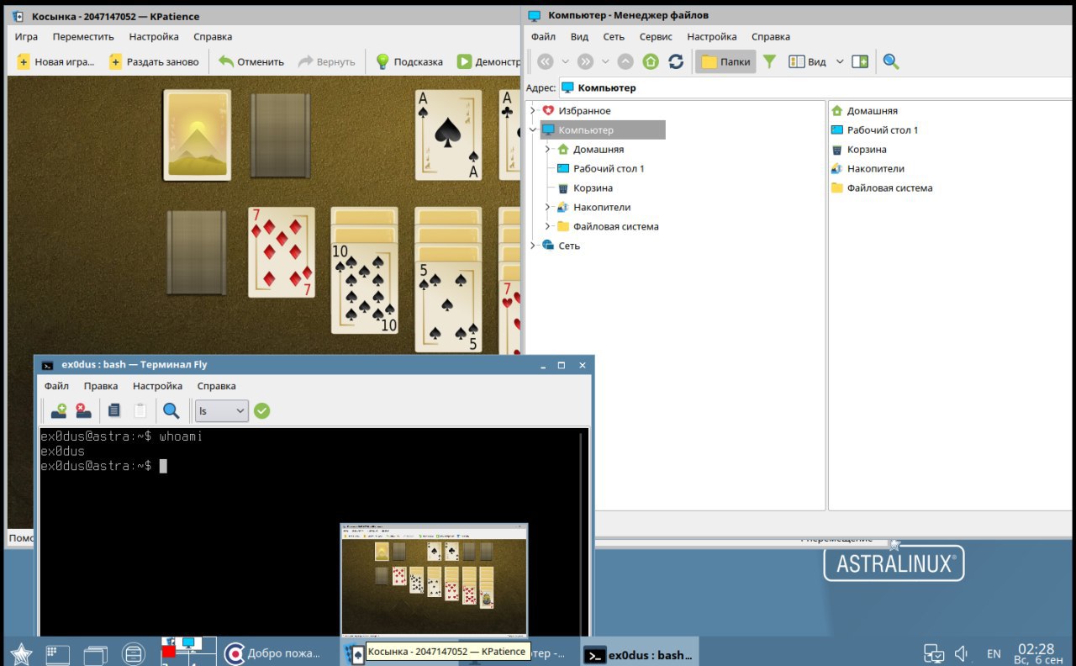Viewport: 1076px width, 666px height.
Task: Open the Сервис menu in file manager
Action: coord(656,37)
